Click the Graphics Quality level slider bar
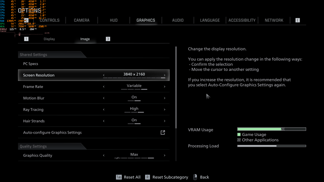324x182 pixels. tap(134, 158)
